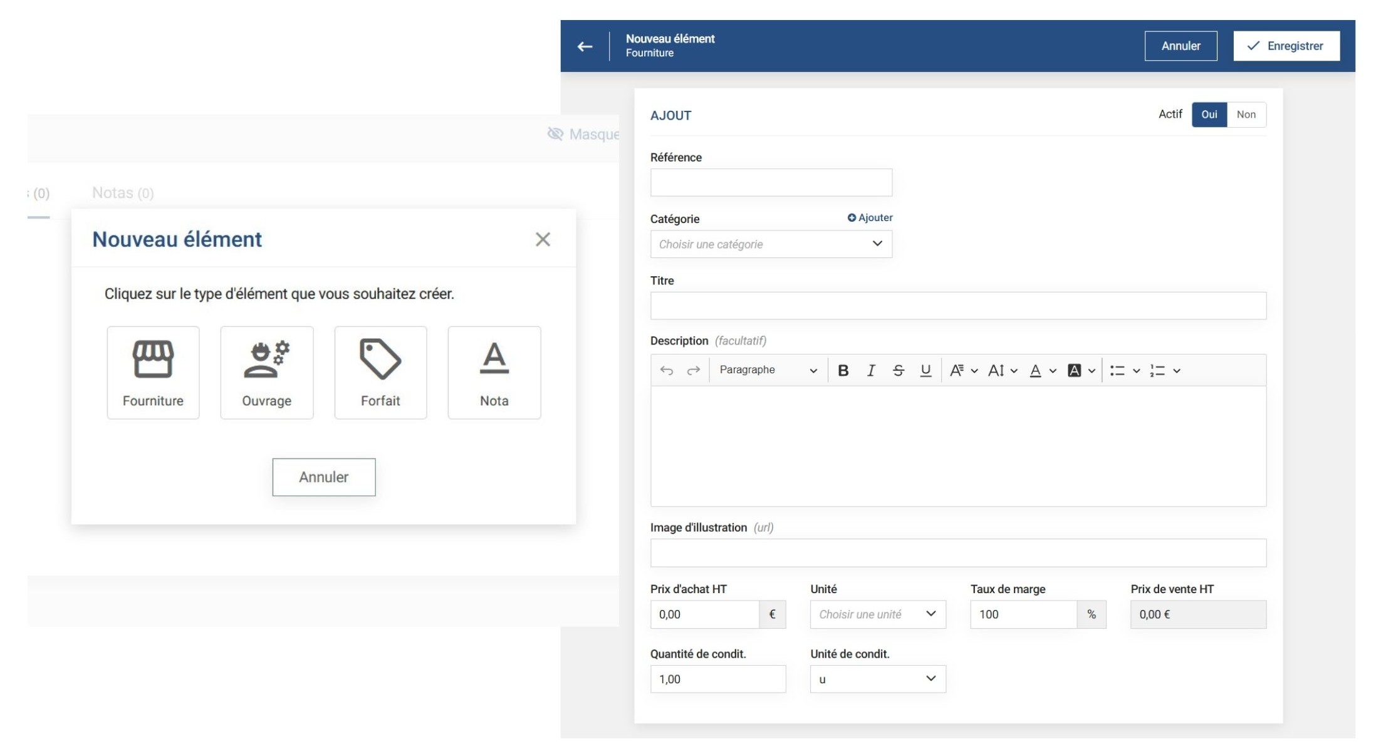Pick the Forfait tag icon
The width and height of the screenshot is (1376, 749).
(380, 359)
